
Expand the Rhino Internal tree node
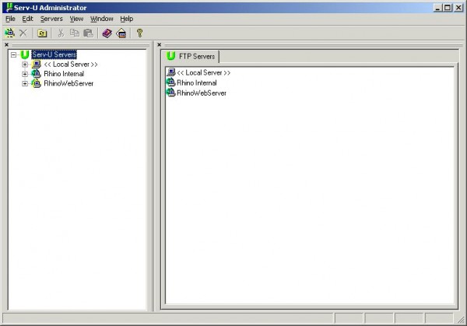coord(25,74)
